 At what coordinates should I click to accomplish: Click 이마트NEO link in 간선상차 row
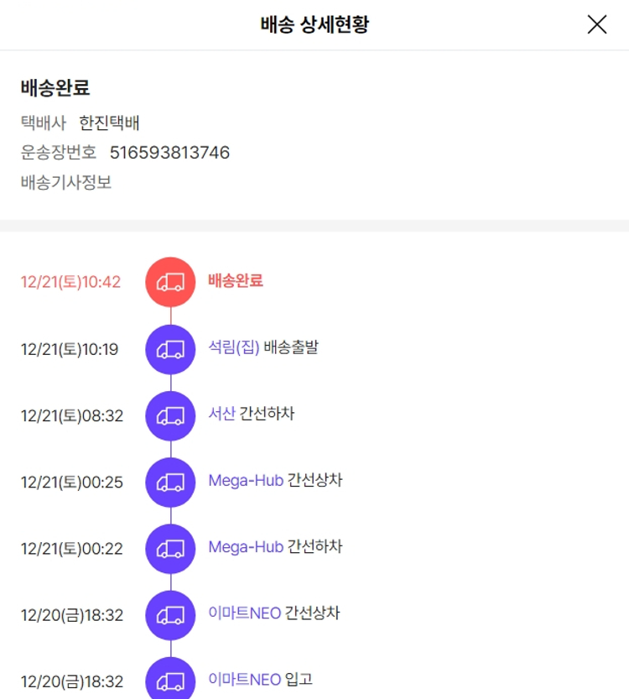245,613
